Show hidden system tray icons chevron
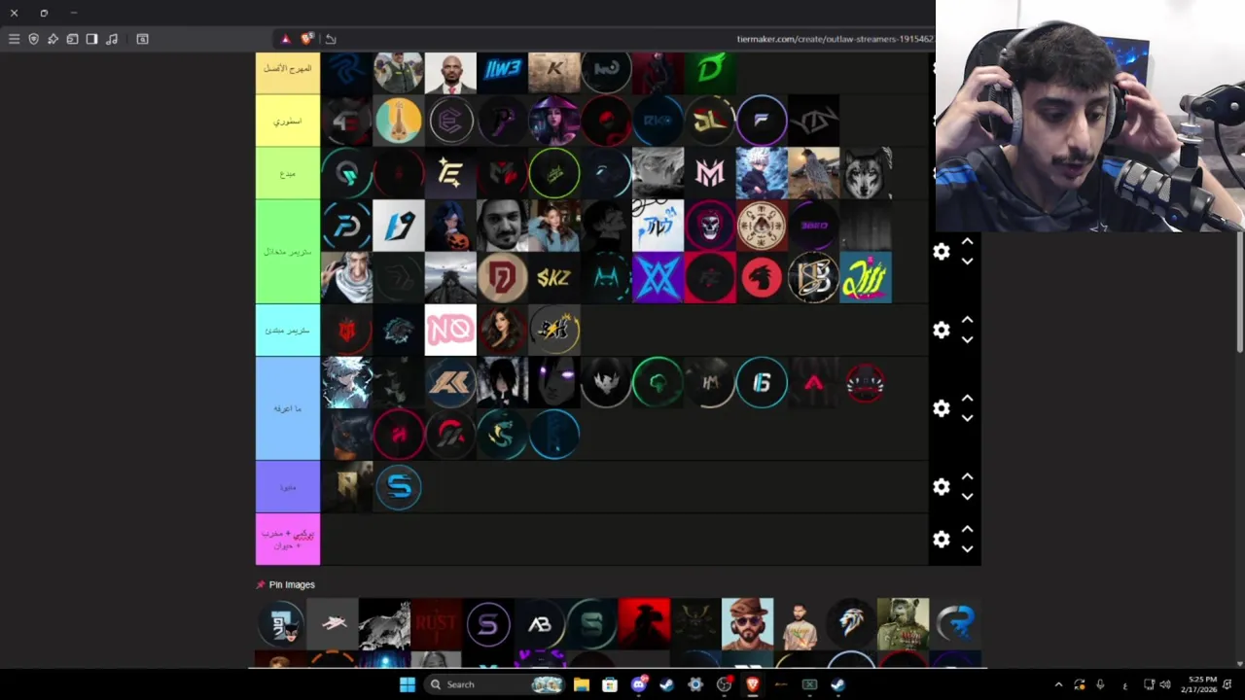1245x700 pixels. point(1059,684)
